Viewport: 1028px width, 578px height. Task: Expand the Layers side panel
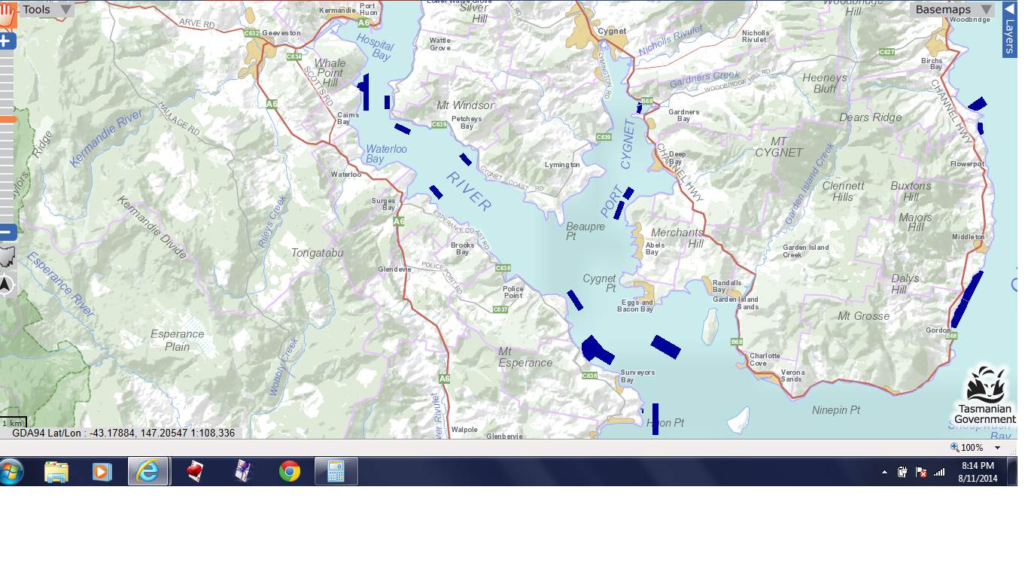1009,28
